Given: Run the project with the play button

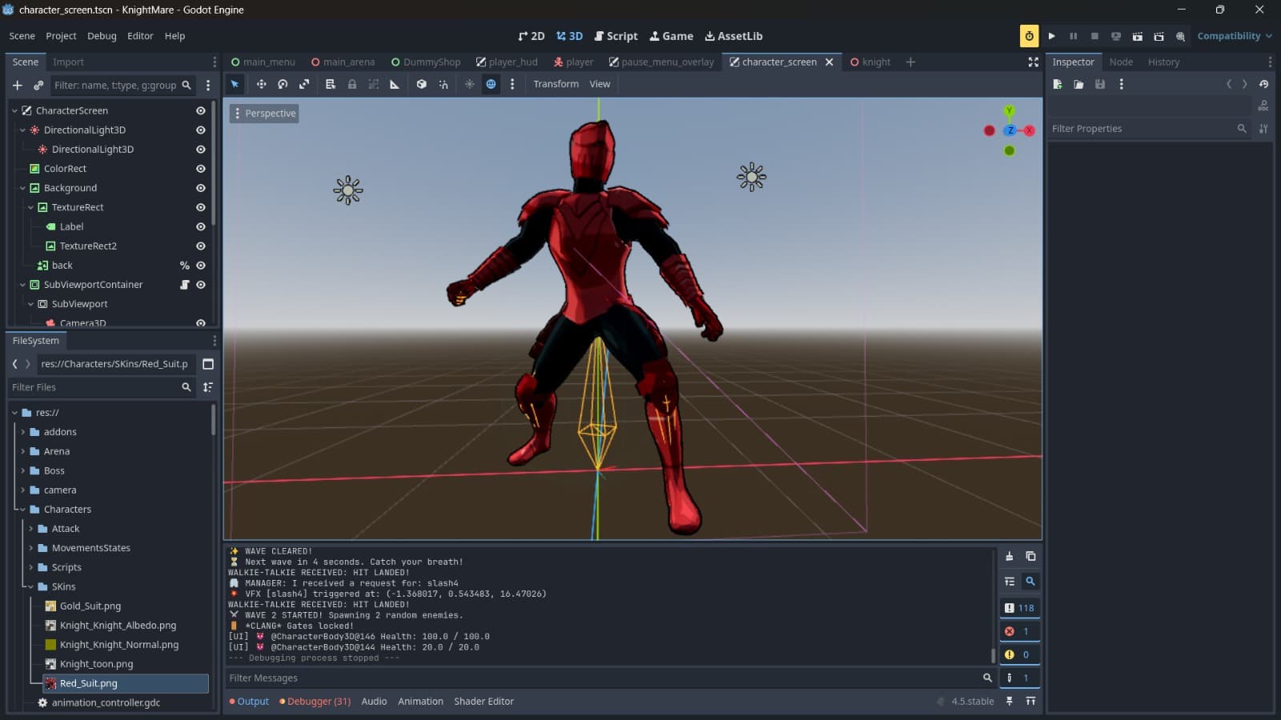Looking at the screenshot, I should [1051, 36].
